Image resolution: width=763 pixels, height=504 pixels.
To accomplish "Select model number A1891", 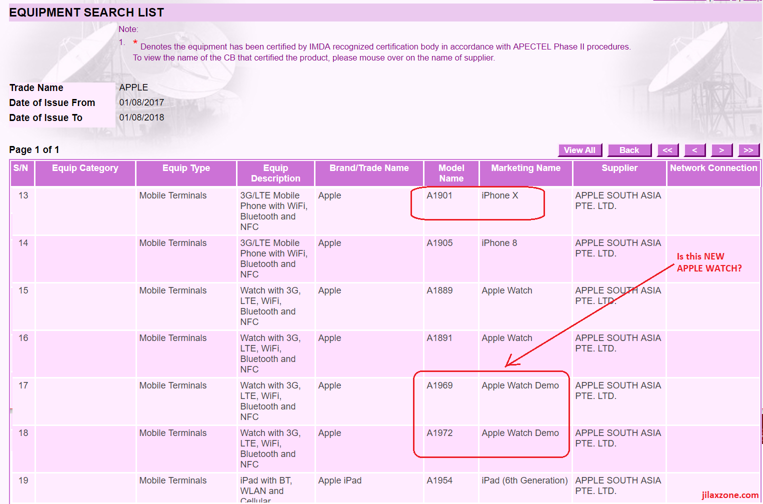I will coord(439,338).
